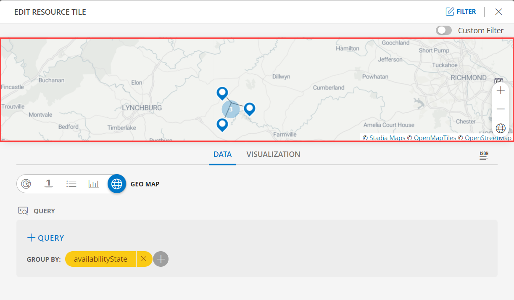
Task: Select the pie chart visualization type
Action: tap(26, 183)
